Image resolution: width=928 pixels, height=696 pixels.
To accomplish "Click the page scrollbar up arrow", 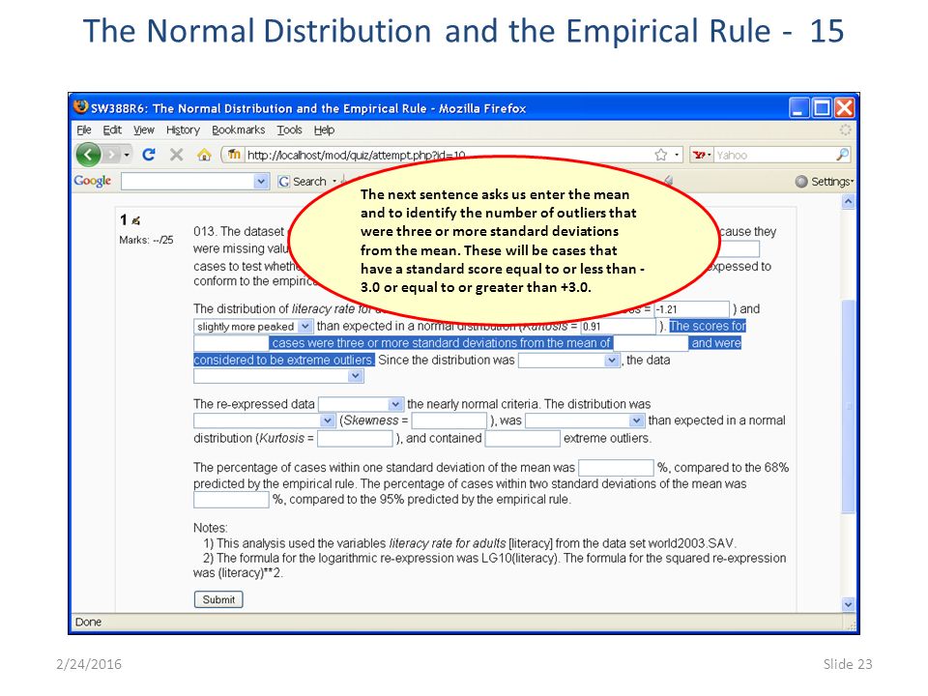I will coord(848,202).
